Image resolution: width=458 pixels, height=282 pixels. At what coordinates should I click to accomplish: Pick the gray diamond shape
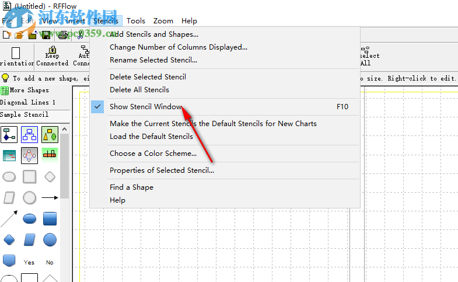click(50, 177)
